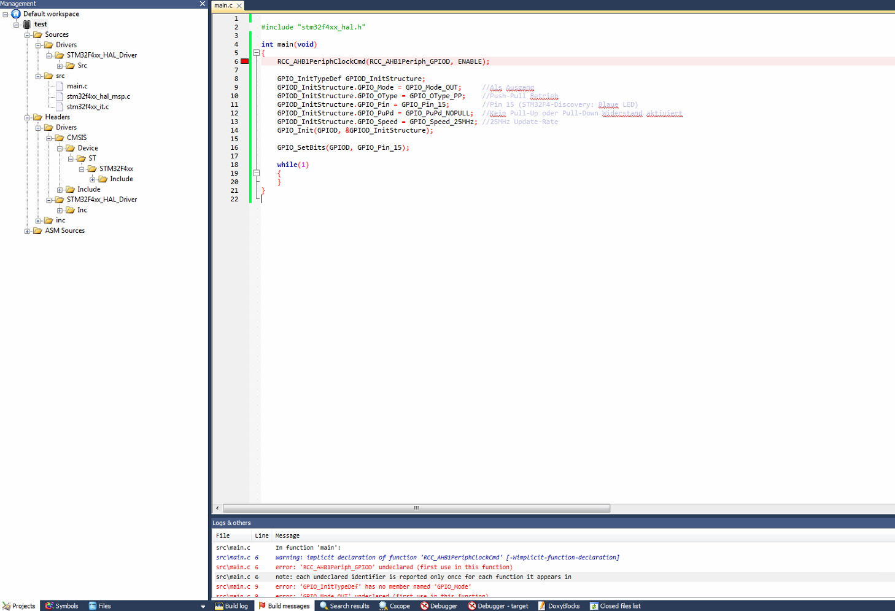This screenshot has width=895, height=611.
Task: Click line number 16 in the gutter
Action: (x=234, y=147)
